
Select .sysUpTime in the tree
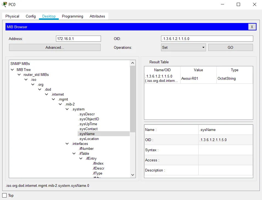click(x=88, y=124)
